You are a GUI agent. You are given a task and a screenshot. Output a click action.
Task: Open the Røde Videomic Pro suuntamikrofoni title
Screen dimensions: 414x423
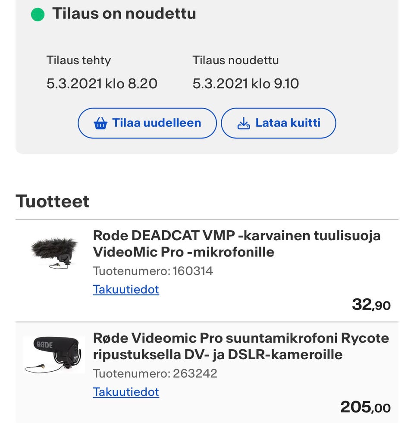click(x=241, y=346)
